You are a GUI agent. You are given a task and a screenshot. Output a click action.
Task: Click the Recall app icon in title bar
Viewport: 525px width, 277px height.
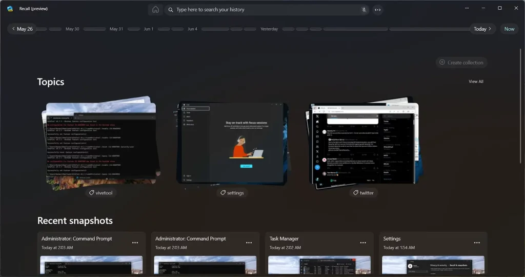[10, 8]
